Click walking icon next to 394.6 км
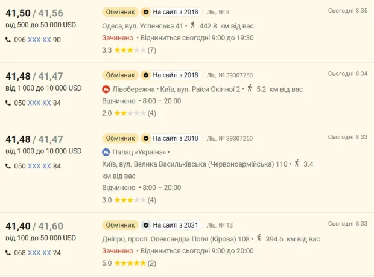The image size is (374, 277). tap(259, 238)
